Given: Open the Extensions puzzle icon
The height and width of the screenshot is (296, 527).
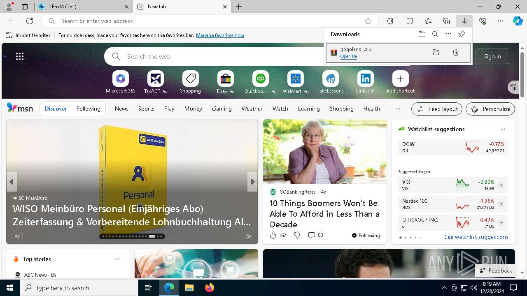Looking at the screenshot, I should pos(390,21).
